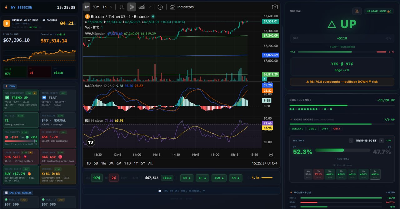Click the TradingView logo on chart
400x209 pixels.
tap(91, 143)
